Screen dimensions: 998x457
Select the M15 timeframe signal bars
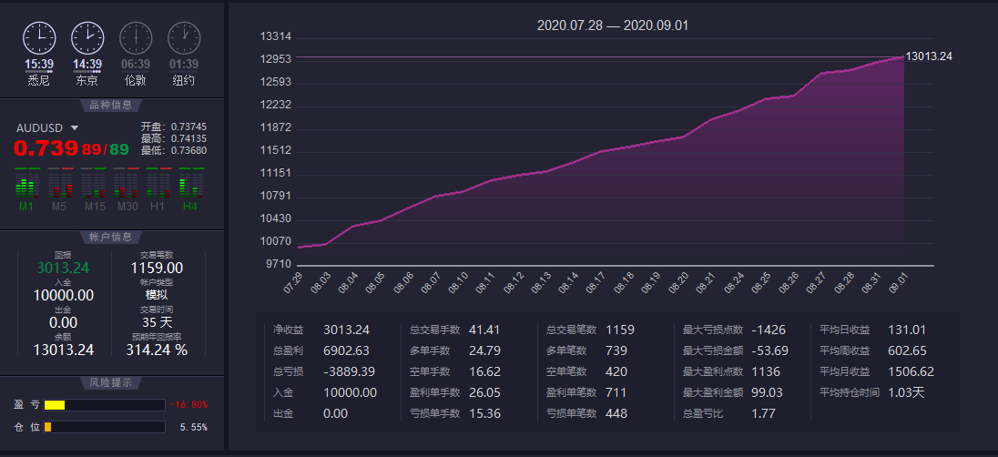[94, 185]
